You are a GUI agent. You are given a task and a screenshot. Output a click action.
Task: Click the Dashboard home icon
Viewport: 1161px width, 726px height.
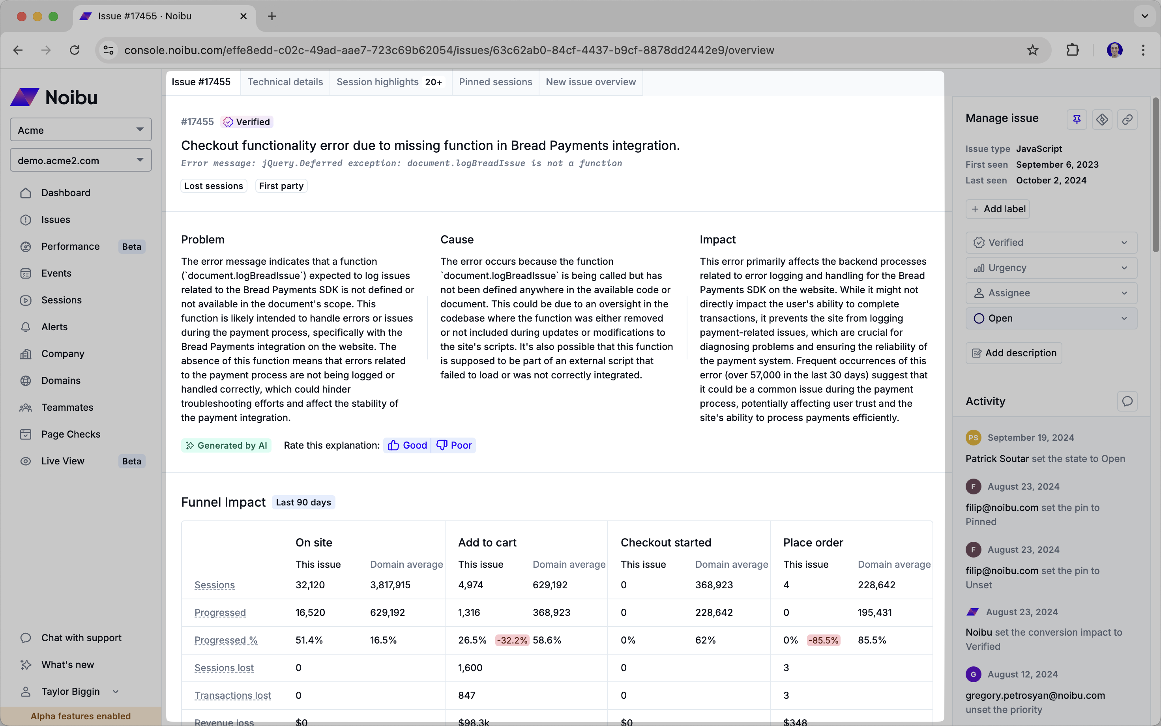pyautogui.click(x=26, y=193)
